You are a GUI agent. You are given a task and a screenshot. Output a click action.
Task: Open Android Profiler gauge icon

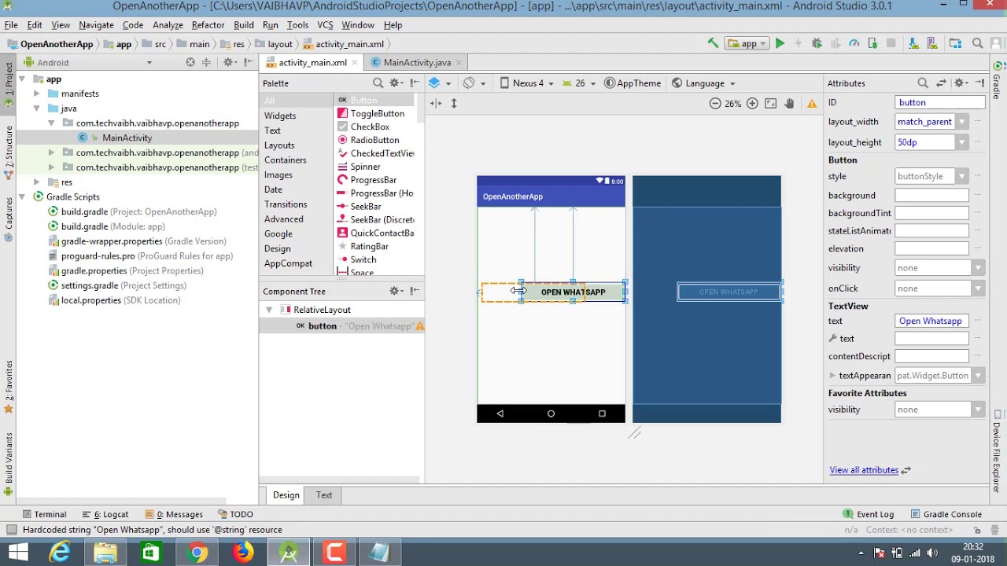tap(854, 43)
